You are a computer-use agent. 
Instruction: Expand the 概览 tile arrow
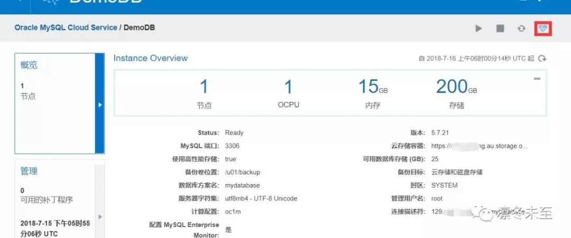100,104
